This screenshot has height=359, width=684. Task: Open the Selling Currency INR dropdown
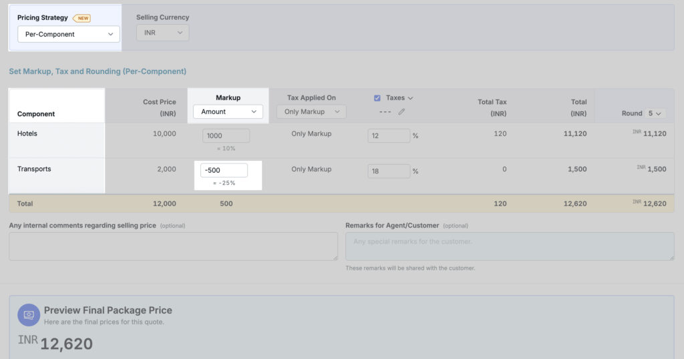pyautogui.click(x=162, y=33)
